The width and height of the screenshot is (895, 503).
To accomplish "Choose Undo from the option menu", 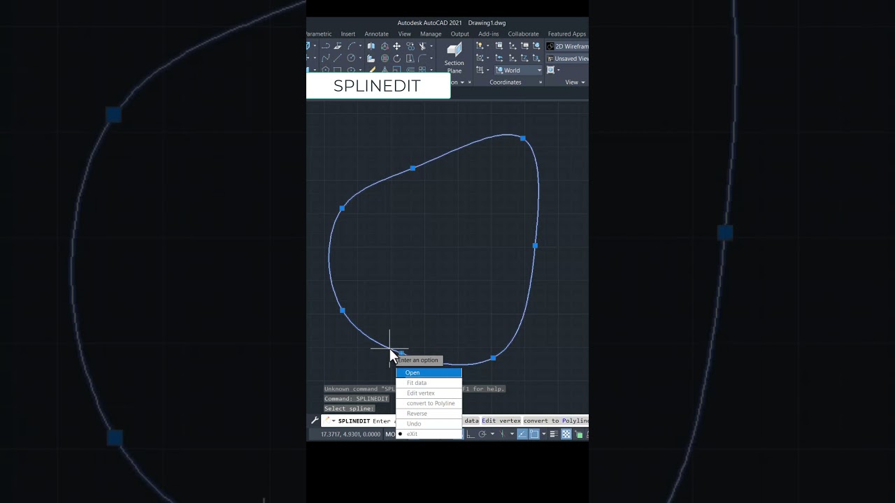I will tap(429, 423).
